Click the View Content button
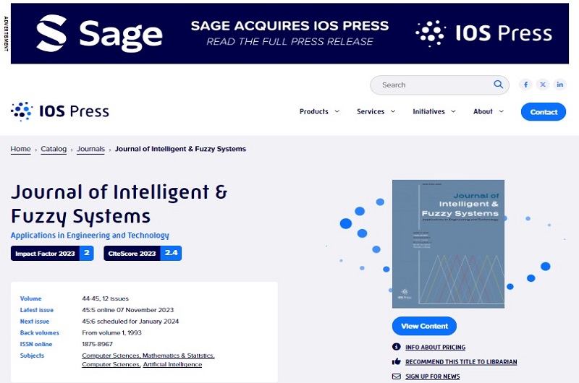This screenshot has width=579, height=383. pyautogui.click(x=424, y=326)
